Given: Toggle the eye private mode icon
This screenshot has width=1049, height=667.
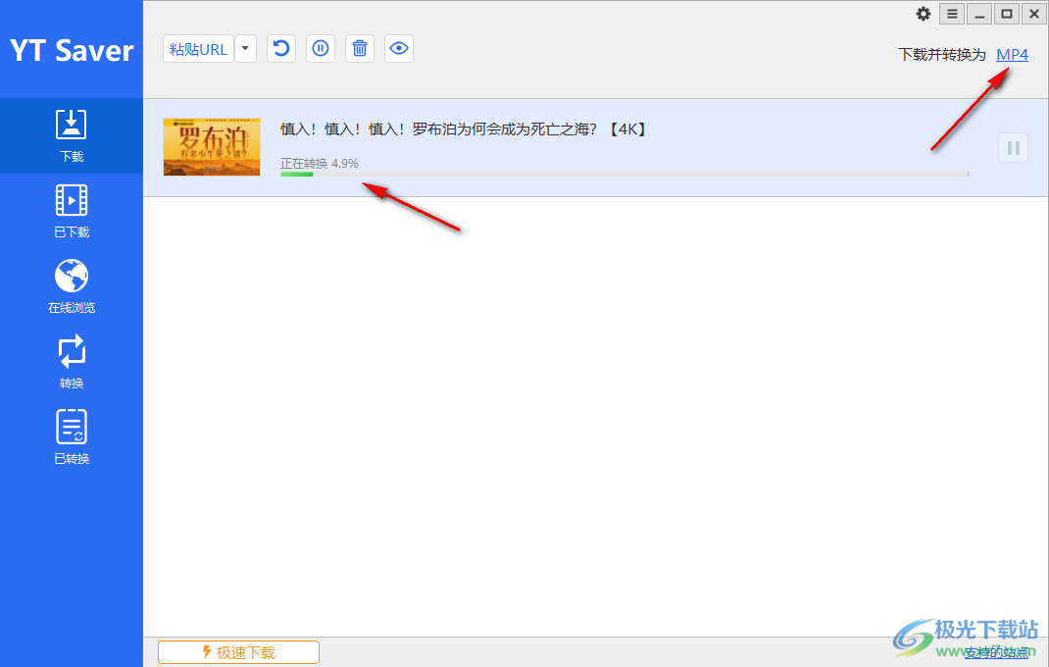Looking at the screenshot, I should tap(399, 49).
